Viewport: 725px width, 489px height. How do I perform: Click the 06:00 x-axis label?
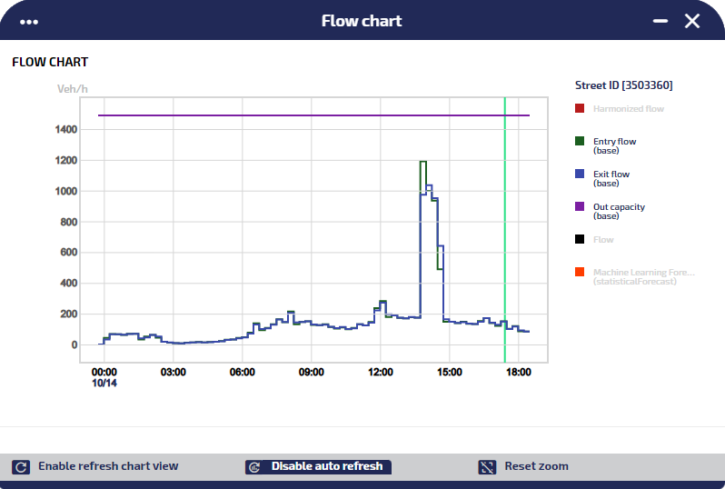coord(243,372)
